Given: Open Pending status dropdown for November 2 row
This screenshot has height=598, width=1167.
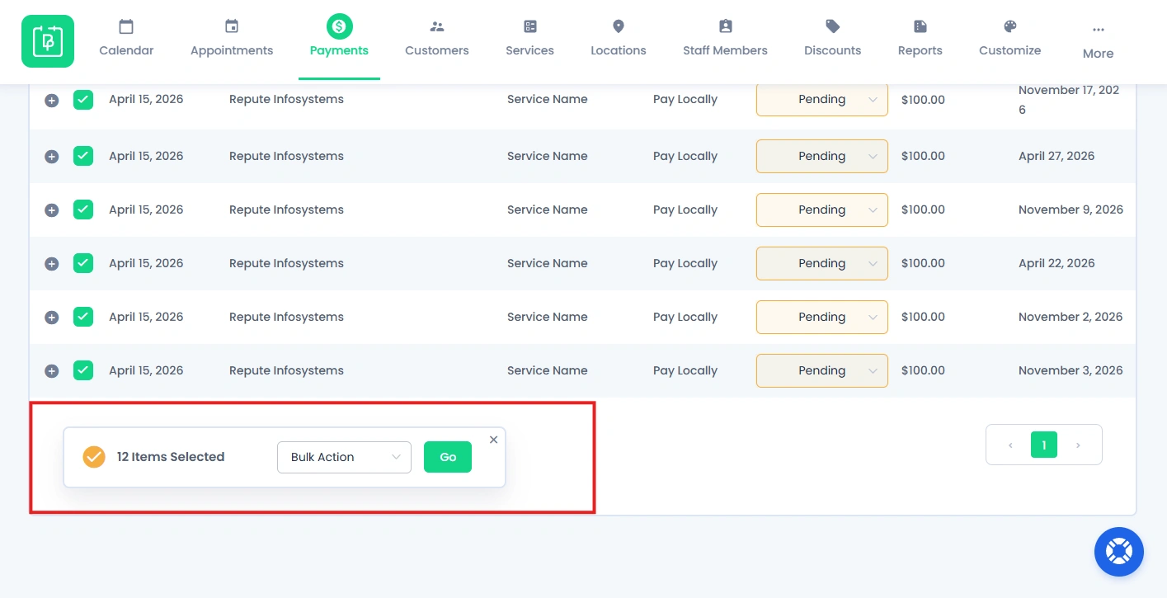Looking at the screenshot, I should point(822,317).
